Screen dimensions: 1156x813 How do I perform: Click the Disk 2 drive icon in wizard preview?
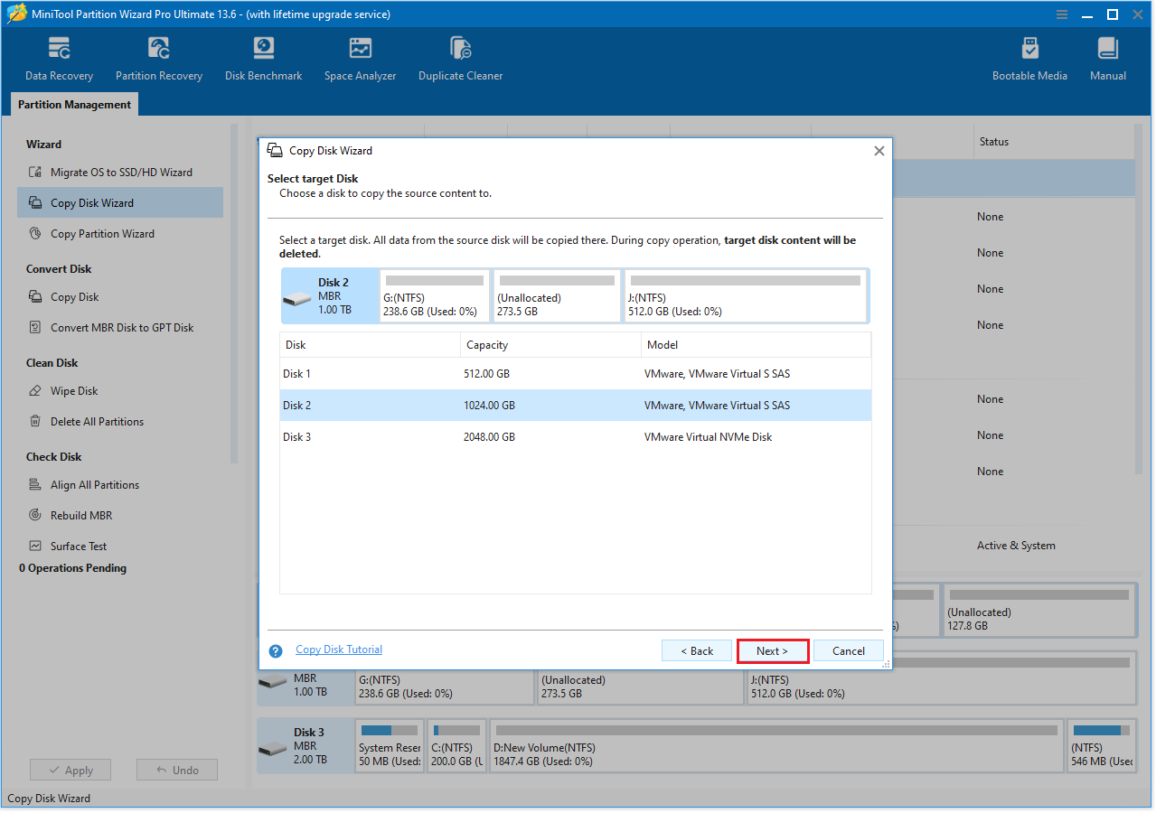point(297,301)
